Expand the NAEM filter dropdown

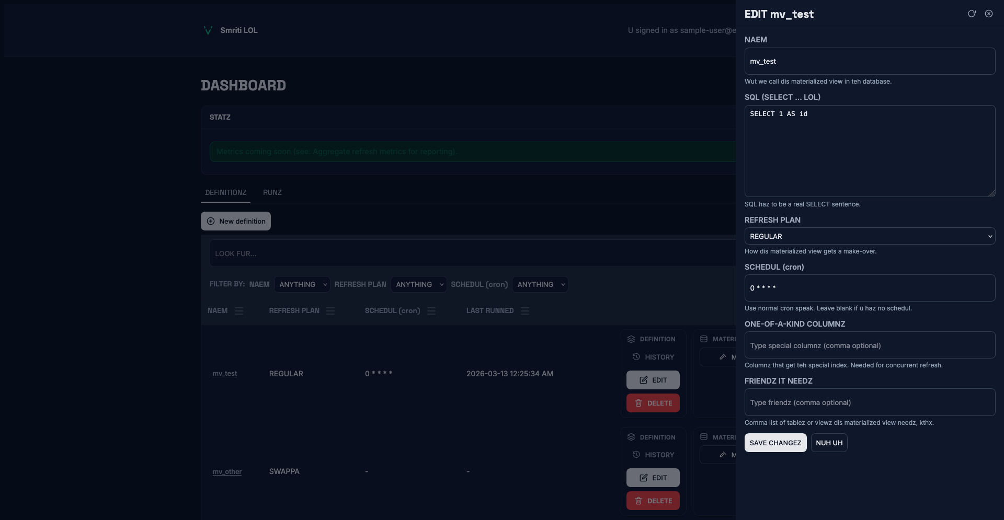tap(302, 284)
